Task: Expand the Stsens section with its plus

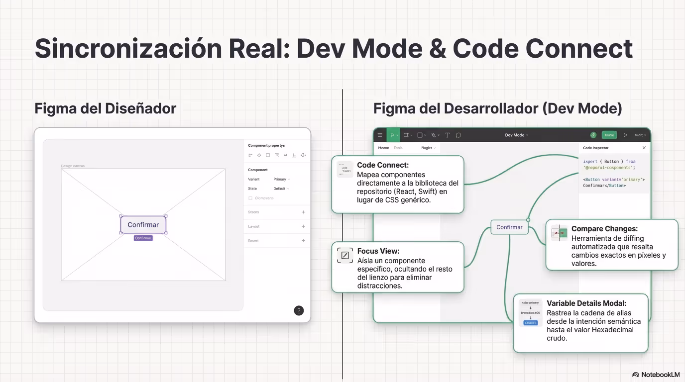Action: click(304, 212)
